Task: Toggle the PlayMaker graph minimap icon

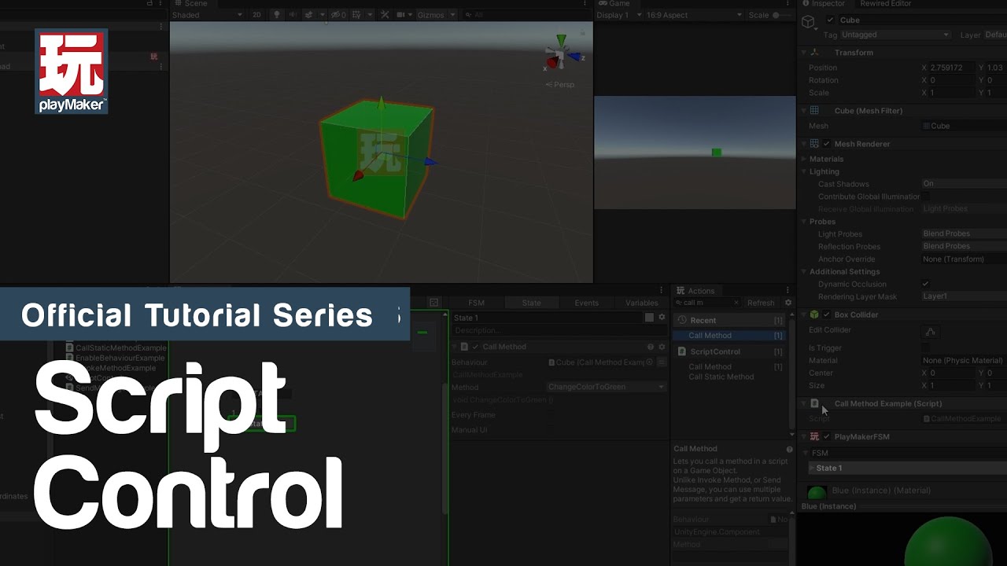Action: tap(433, 303)
